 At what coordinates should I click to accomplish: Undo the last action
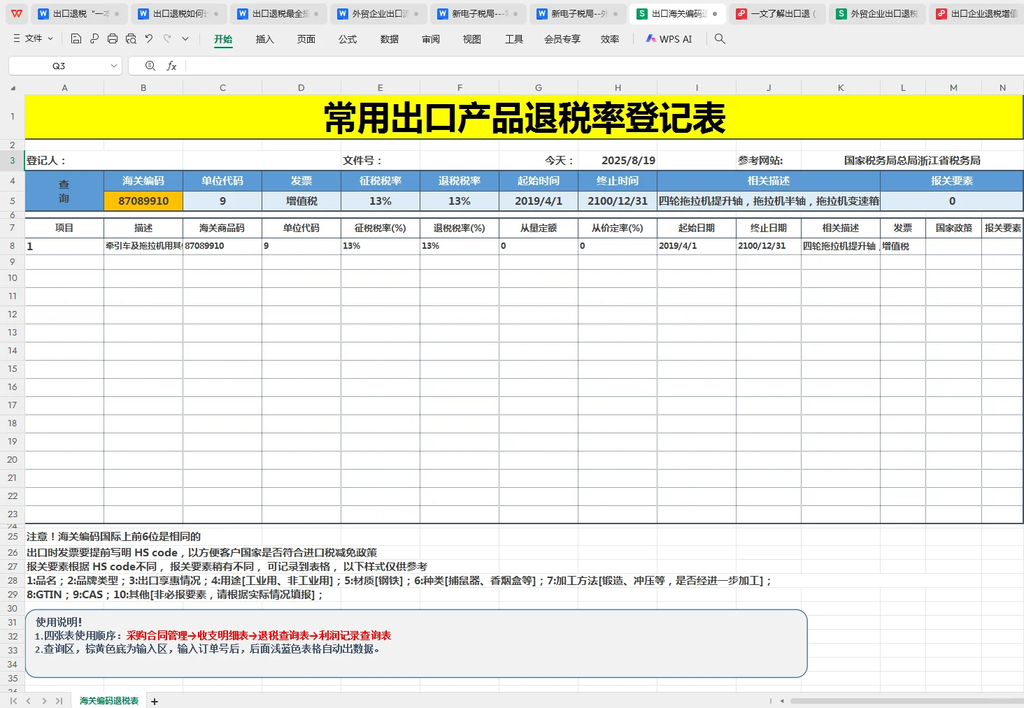149,39
